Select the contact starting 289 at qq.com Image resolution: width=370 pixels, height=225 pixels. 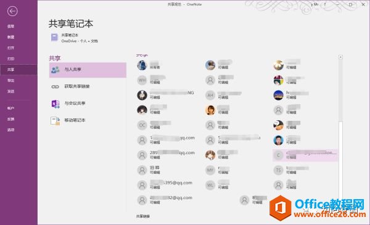pyautogui.click(x=172, y=153)
